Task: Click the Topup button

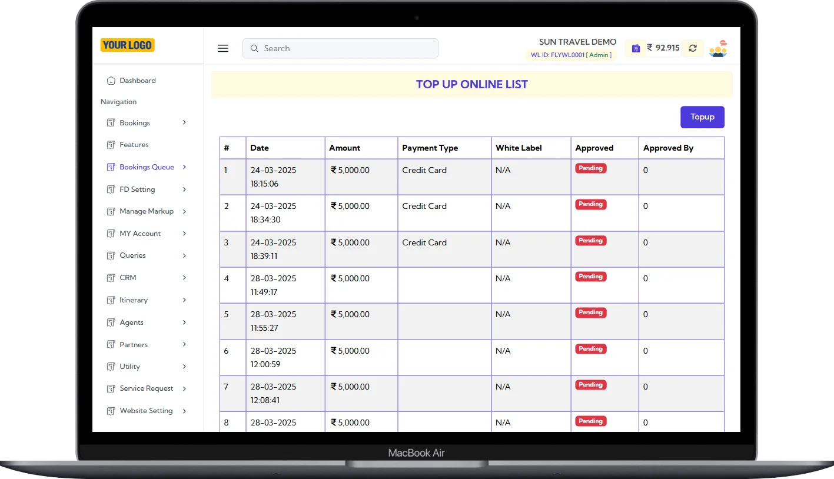Action: (702, 117)
